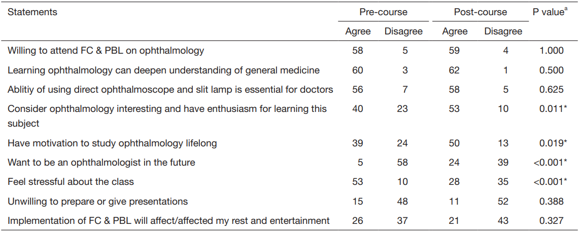Select the statement about rest and entertainment
This screenshot has width=581, height=233.
pos(168,221)
